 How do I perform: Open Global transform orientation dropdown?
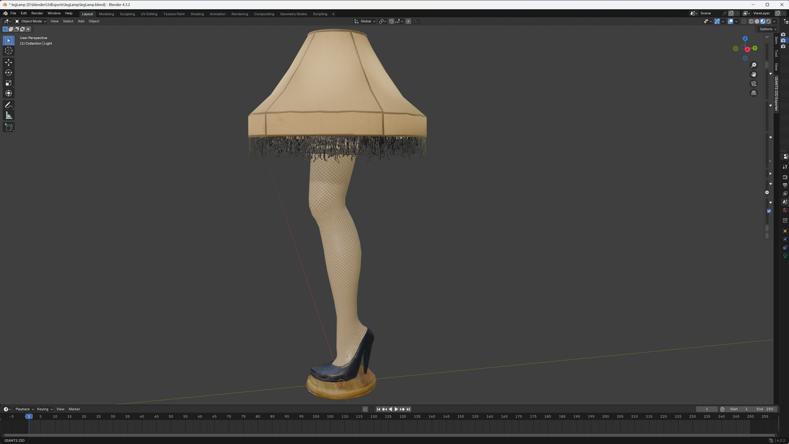tap(365, 21)
